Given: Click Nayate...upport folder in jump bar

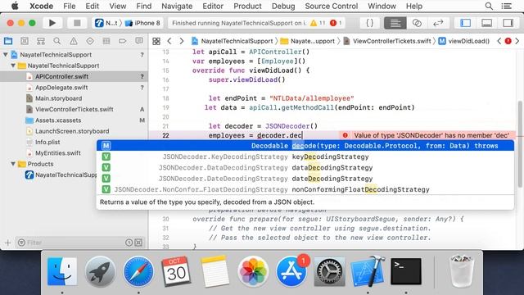Looking at the screenshot, I should [308, 41].
